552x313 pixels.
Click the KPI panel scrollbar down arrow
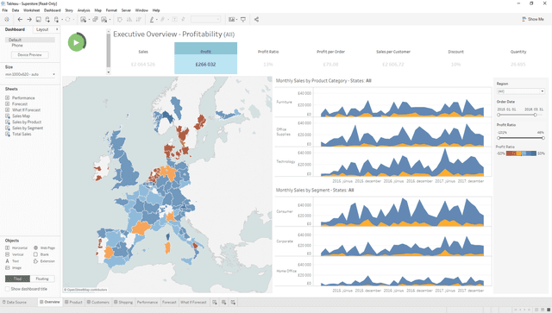click(109, 72)
